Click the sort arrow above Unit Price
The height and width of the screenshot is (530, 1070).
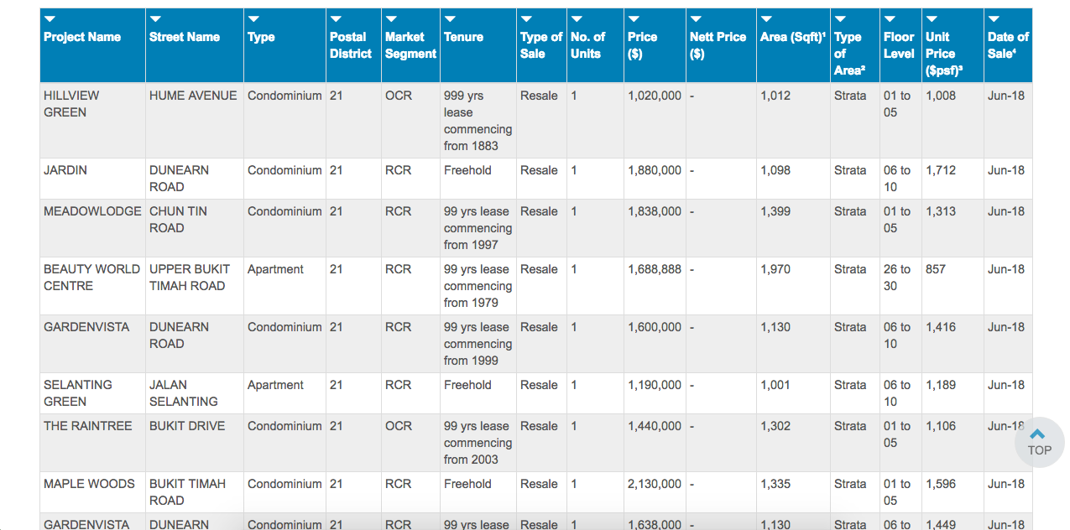[x=932, y=19]
